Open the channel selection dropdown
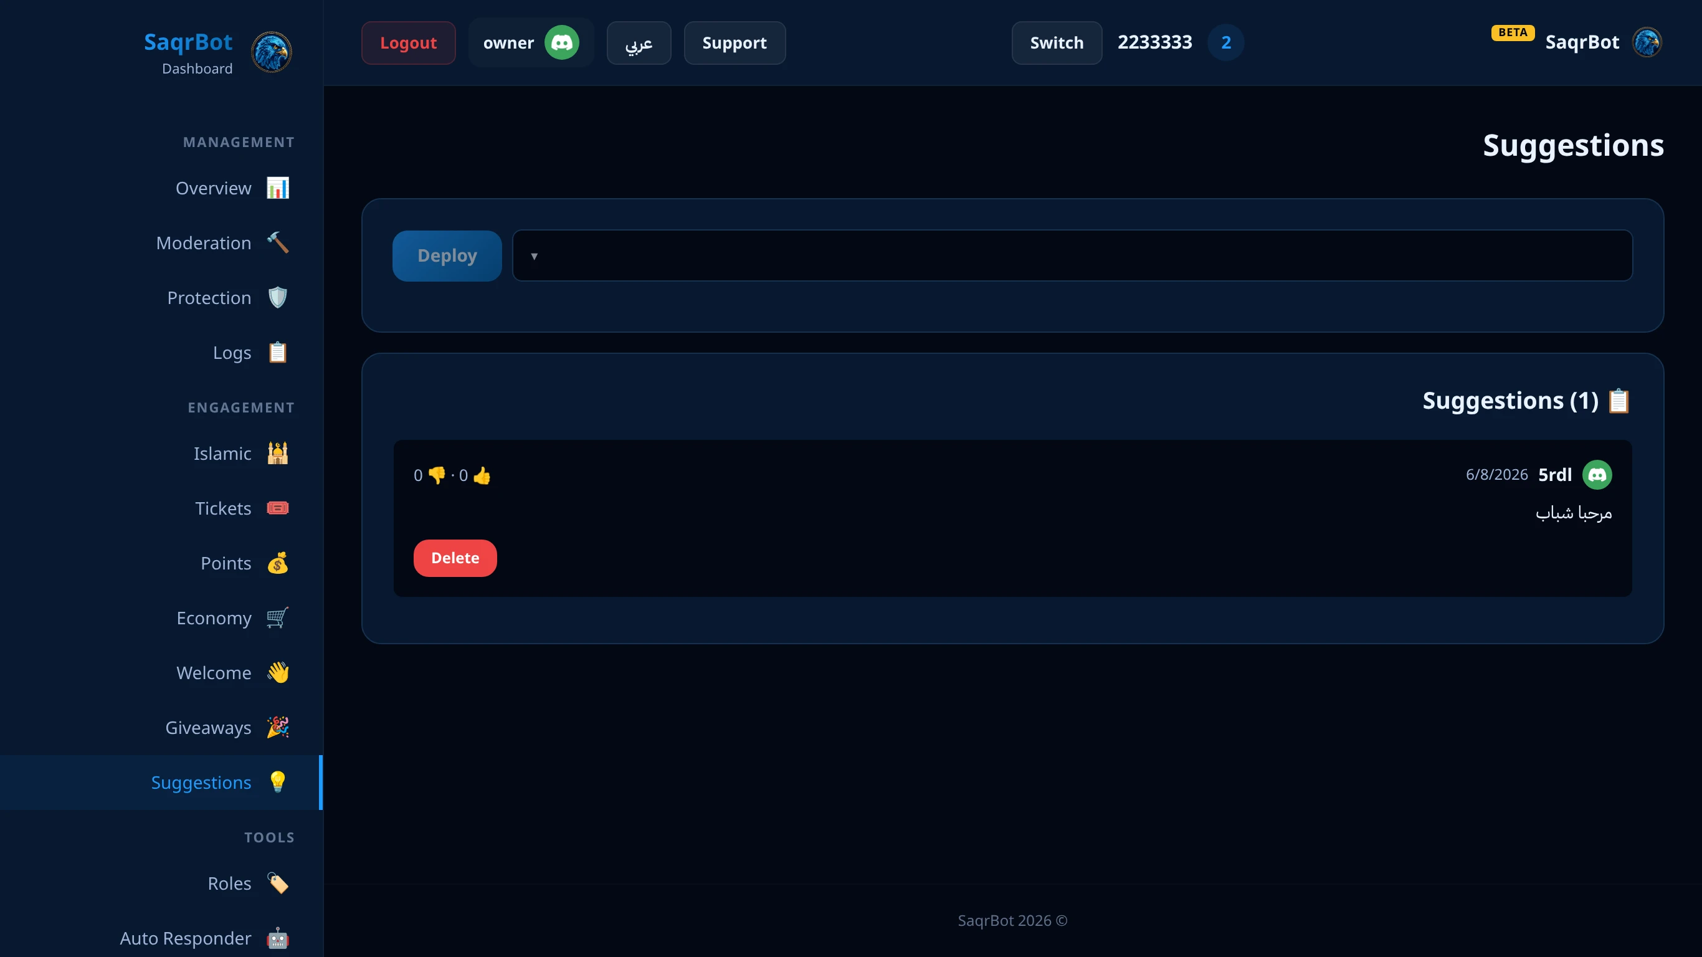The height and width of the screenshot is (957, 1702). click(x=1072, y=256)
